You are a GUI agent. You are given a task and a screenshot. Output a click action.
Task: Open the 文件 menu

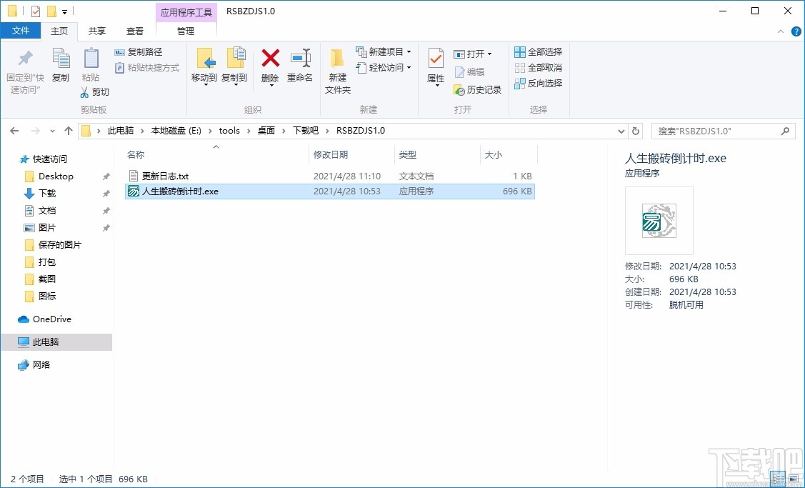pos(21,31)
